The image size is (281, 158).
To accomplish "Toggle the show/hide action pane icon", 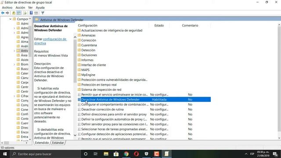I will 36,13.
